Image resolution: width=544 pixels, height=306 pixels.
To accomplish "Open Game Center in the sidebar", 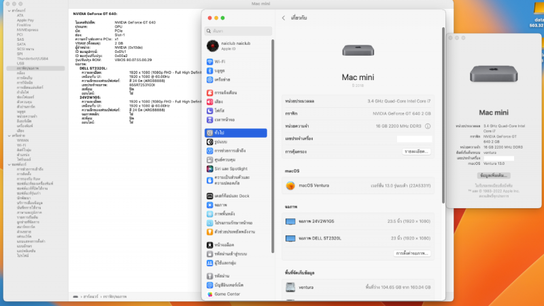I will coord(235,294).
